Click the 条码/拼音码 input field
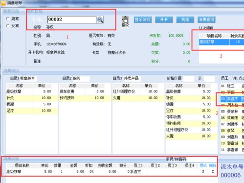Viewport: 244px width, 183px height. (x=202, y=159)
